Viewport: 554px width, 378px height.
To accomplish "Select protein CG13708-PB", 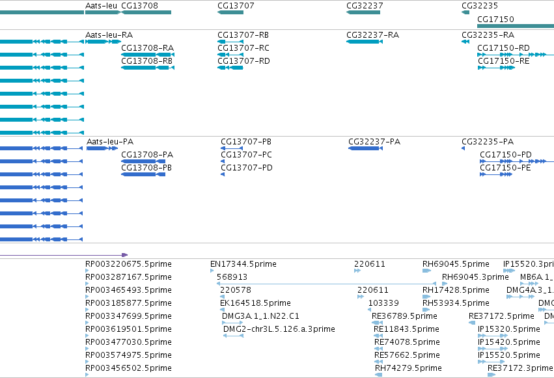I will (x=146, y=168).
